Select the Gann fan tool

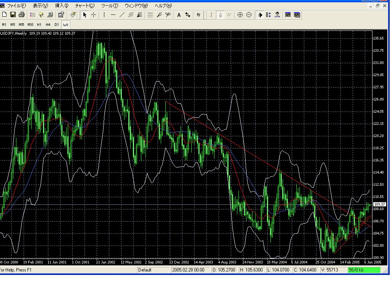pos(139,15)
